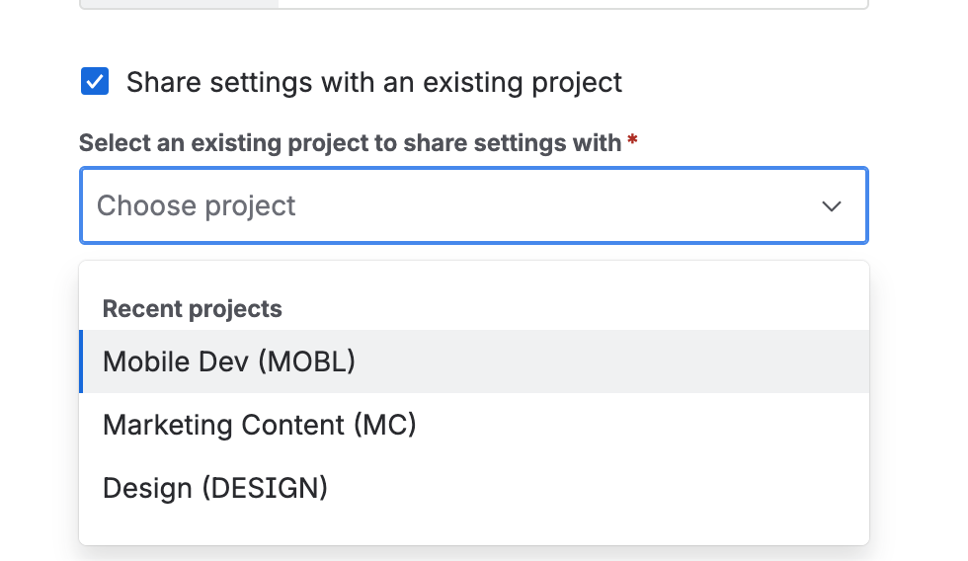Click the dropdown chevron arrow icon
Image resolution: width=968 pixels, height=561 pixels.
[832, 206]
